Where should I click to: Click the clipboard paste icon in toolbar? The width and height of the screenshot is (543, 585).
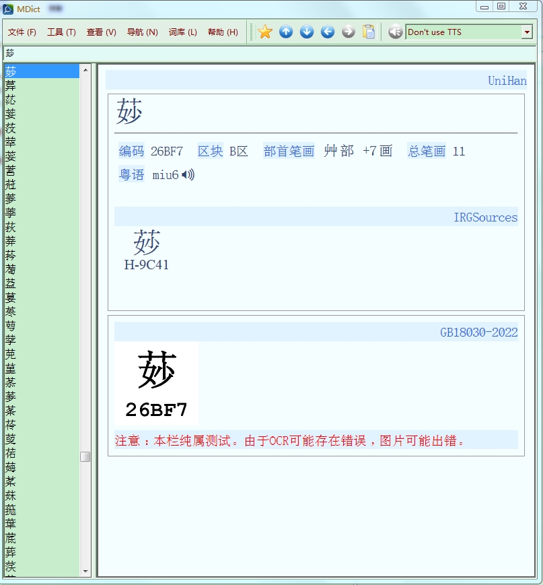tap(369, 32)
